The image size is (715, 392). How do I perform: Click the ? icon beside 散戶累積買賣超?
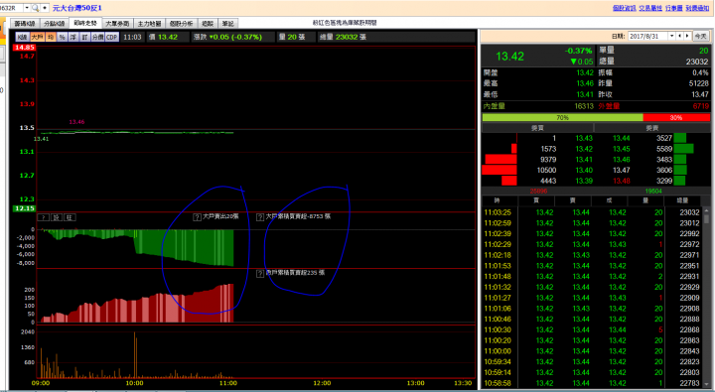point(260,274)
